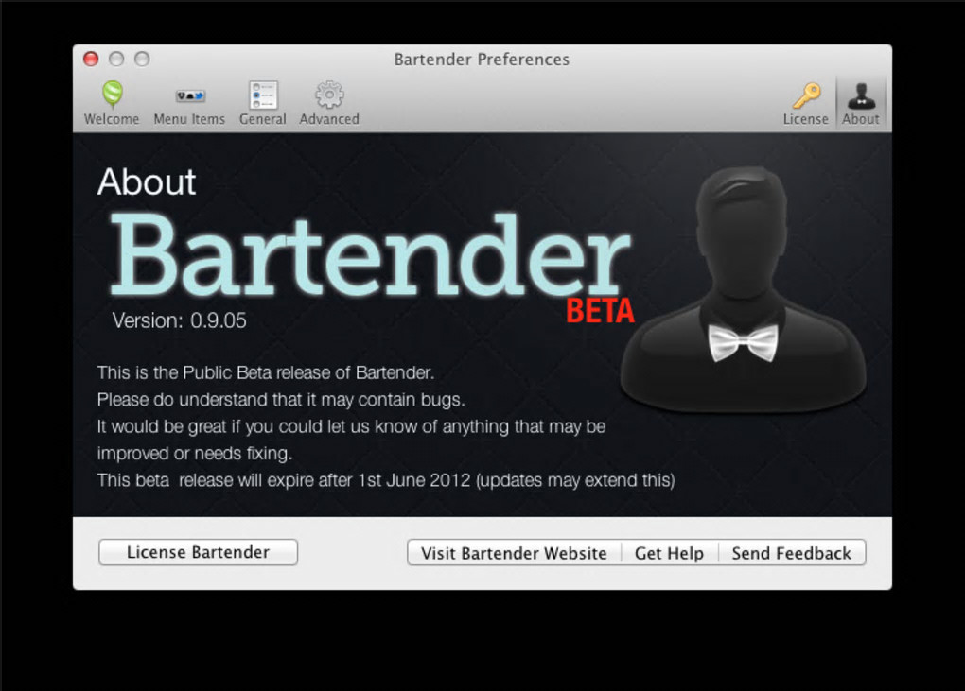Open the License key icon
The height and width of the screenshot is (691, 965).
[806, 103]
